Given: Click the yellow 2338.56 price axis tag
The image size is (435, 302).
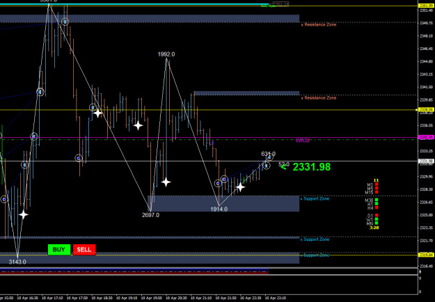Looking at the screenshot, I should (x=427, y=110).
